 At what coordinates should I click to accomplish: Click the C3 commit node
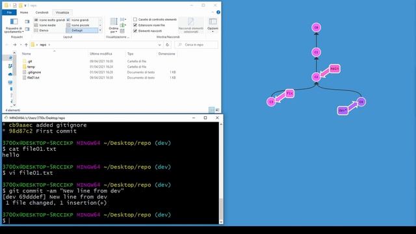click(x=271, y=101)
